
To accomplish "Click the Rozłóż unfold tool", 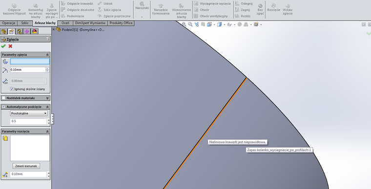I will click(243, 16).
